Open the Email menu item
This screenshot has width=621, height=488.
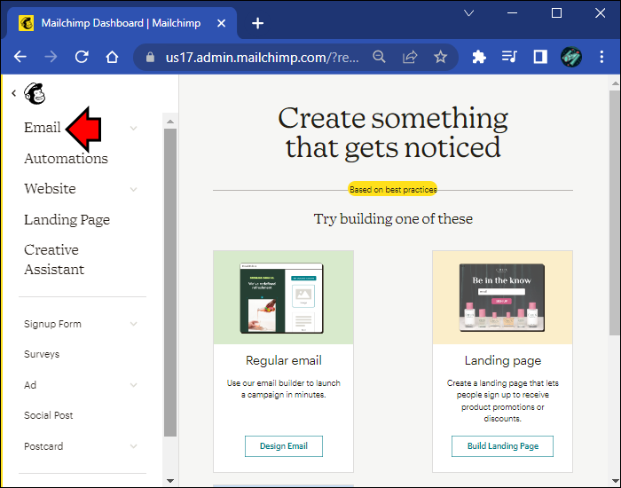click(43, 128)
